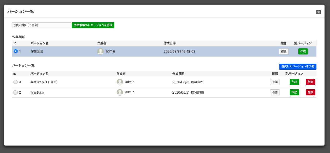330x153 pixels.
Task: Click 確認 for version ID 2
Action: (x=275, y=92)
